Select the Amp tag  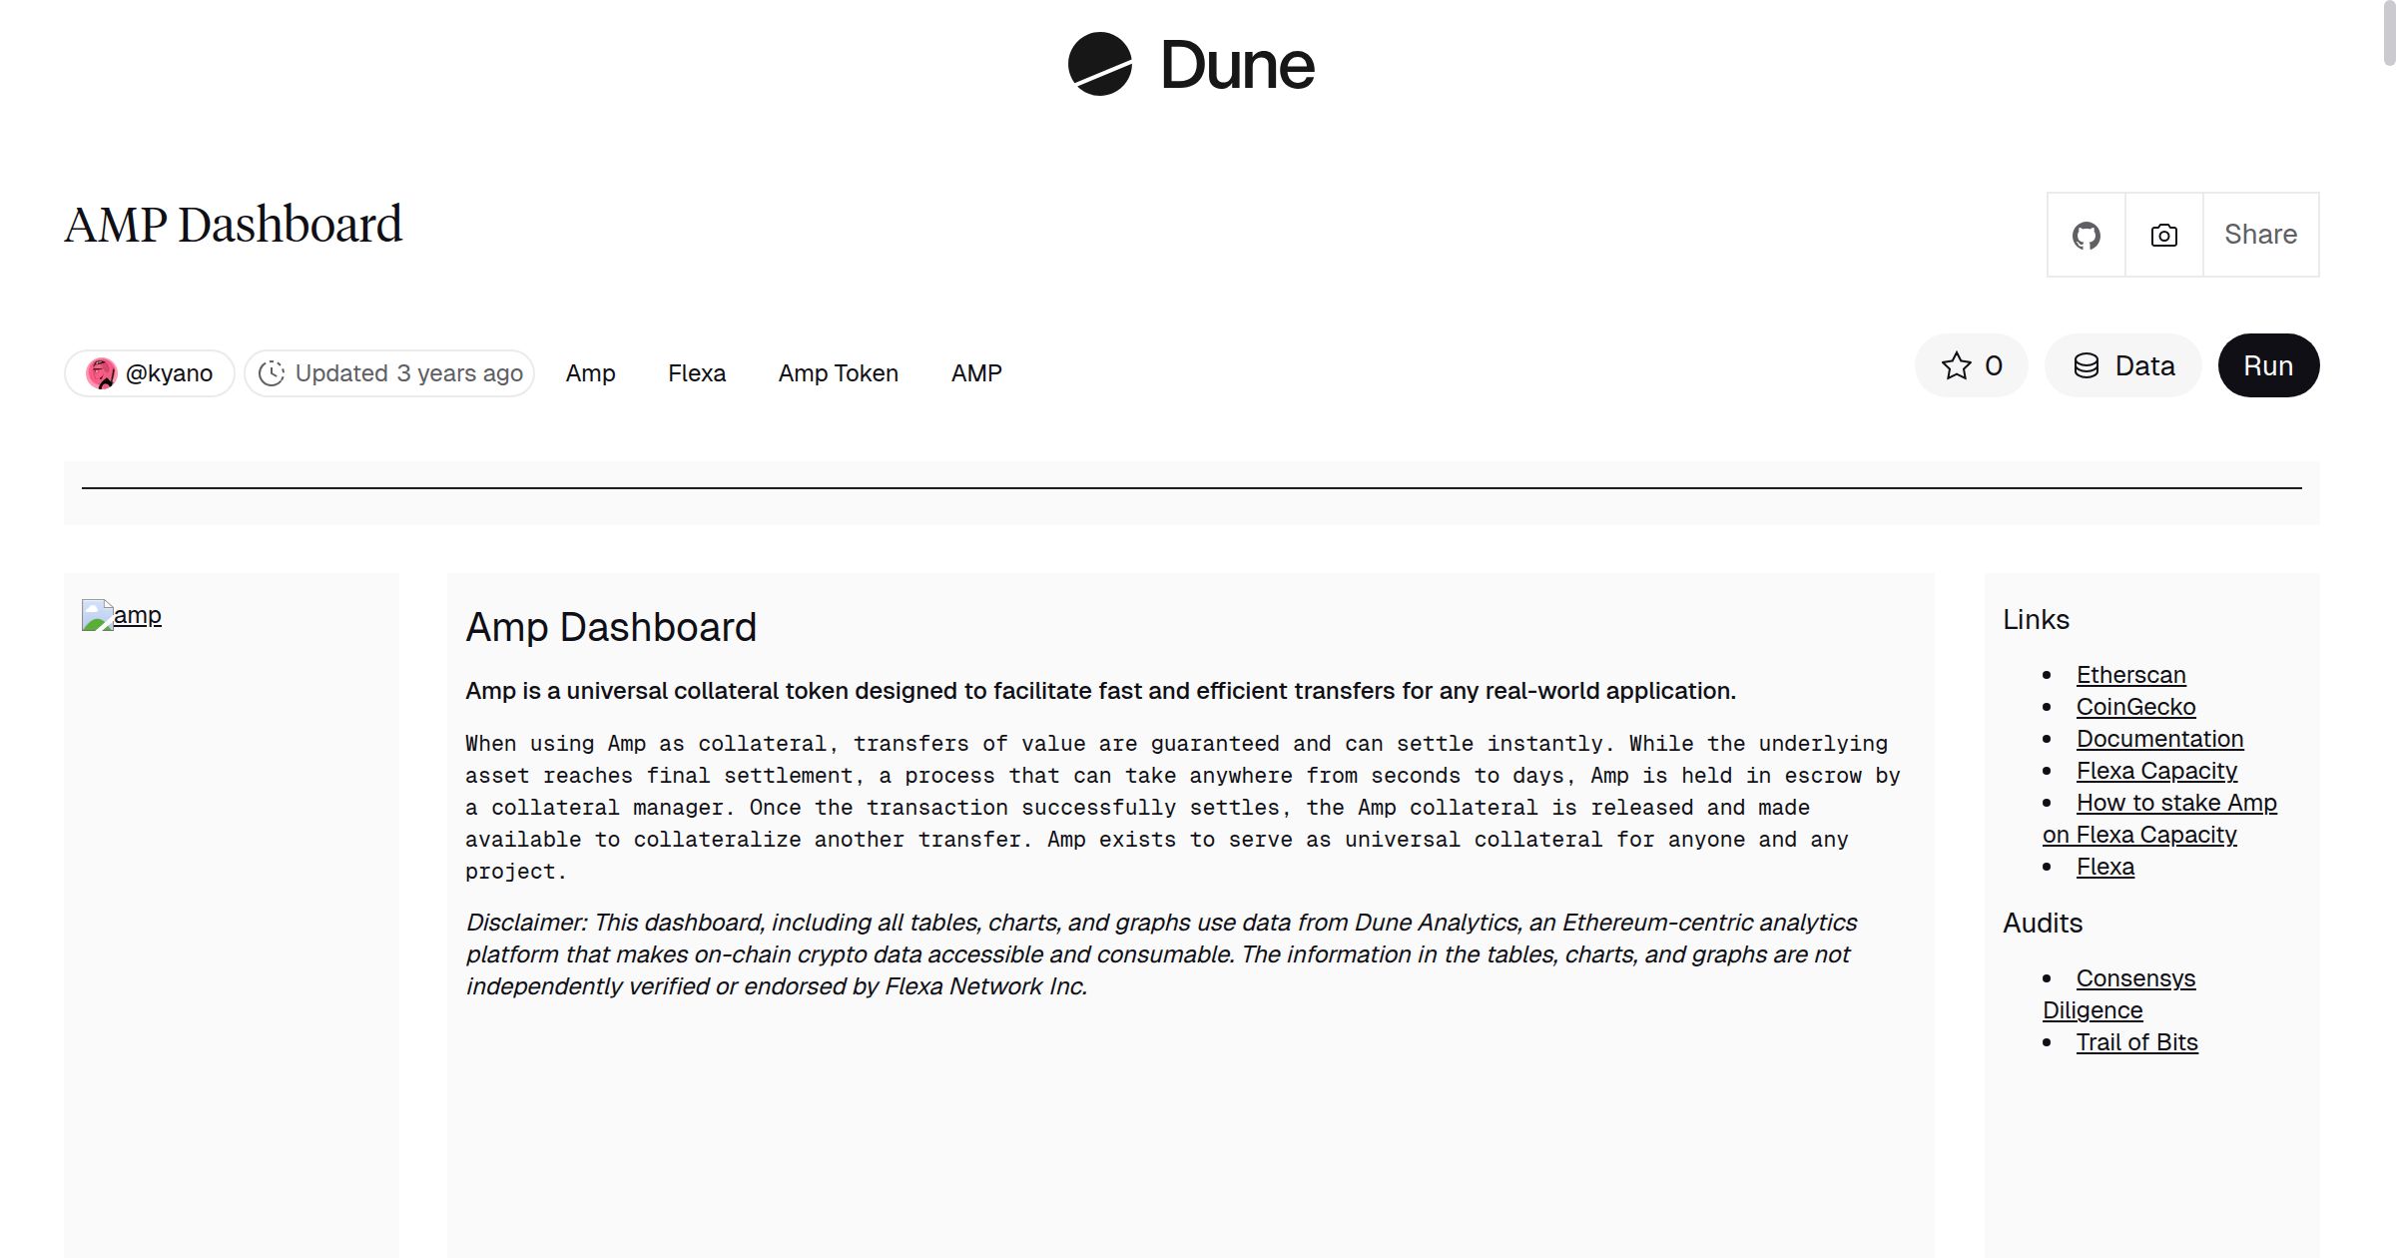590,373
